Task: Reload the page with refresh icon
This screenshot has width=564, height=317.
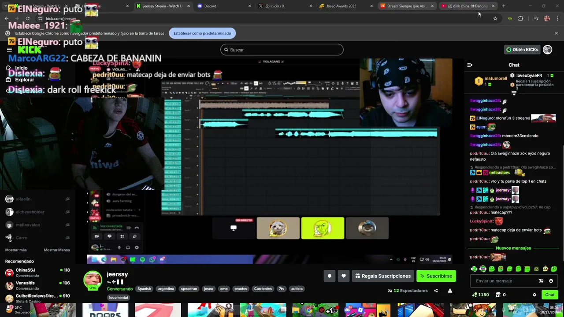Action: pyautogui.click(x=27, y=18)
